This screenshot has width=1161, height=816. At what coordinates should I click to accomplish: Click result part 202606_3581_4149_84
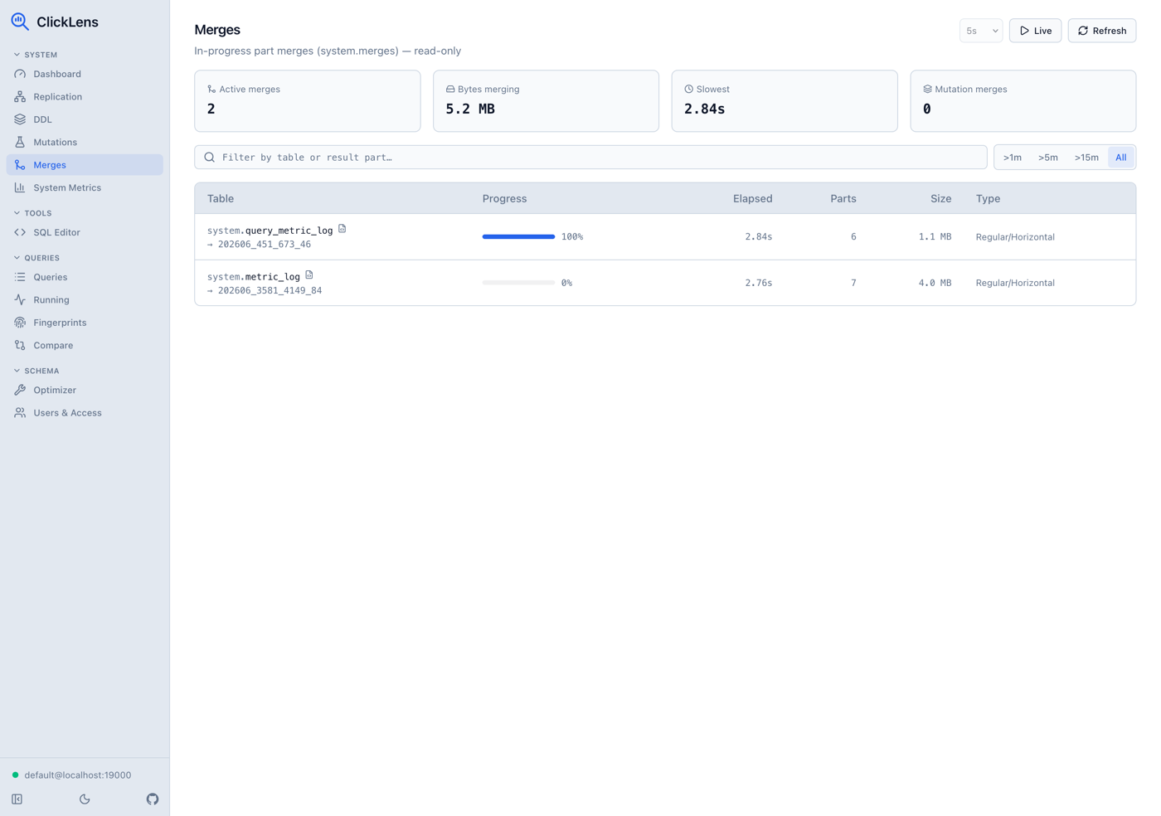click(x=270, y=291)
